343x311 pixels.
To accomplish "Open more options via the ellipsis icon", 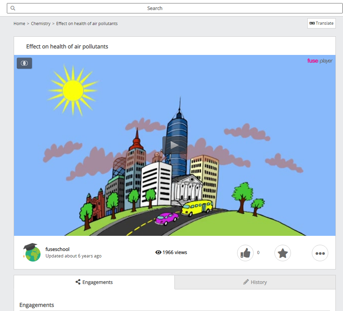I will point(320,253).
